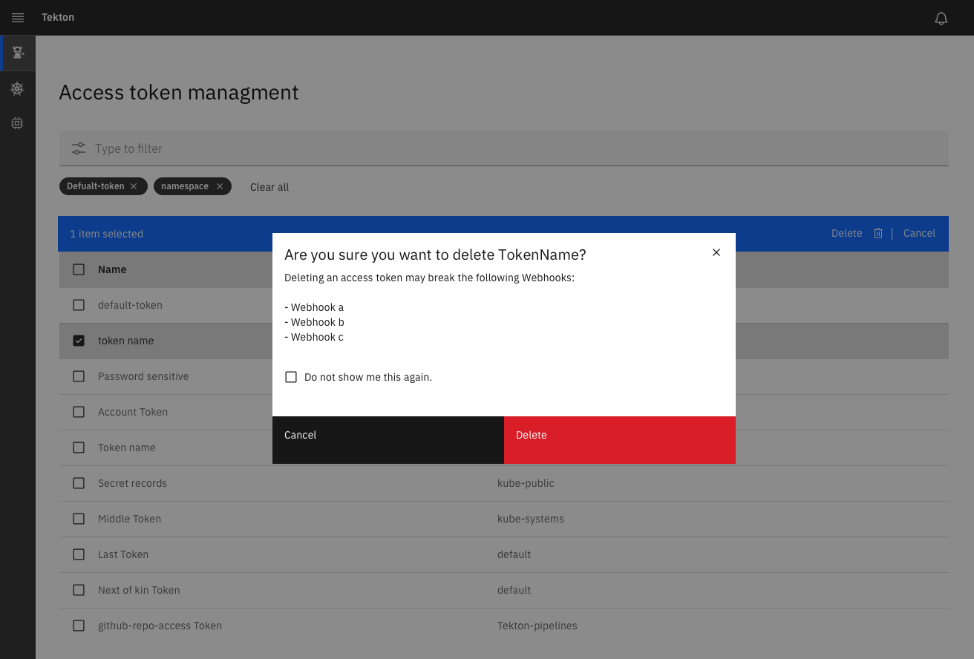This screenshot has width=974, height=659.
Task: Open the Kubernetes ship-wheel sidebar icon
Action: click(17, 88)
